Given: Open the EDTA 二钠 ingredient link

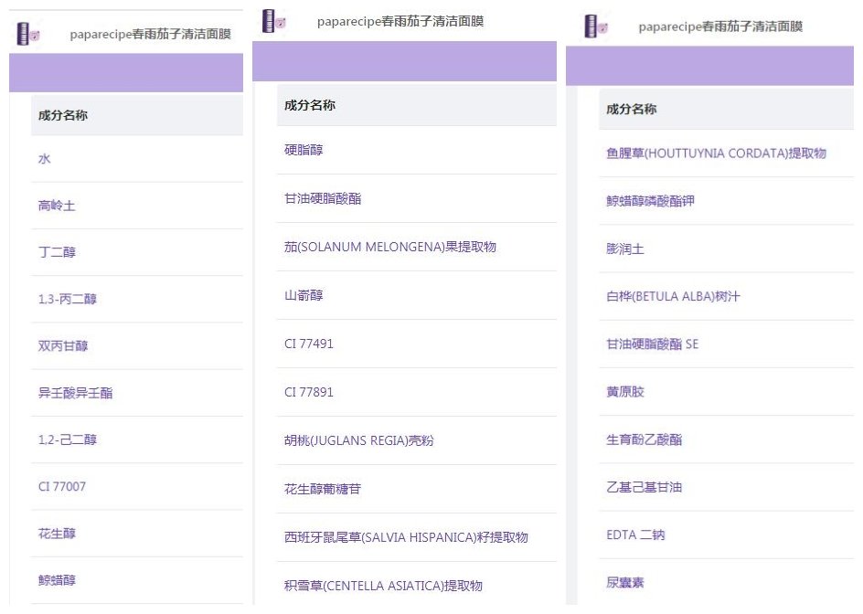Looking at the screenshot, I should click(635, 535).
